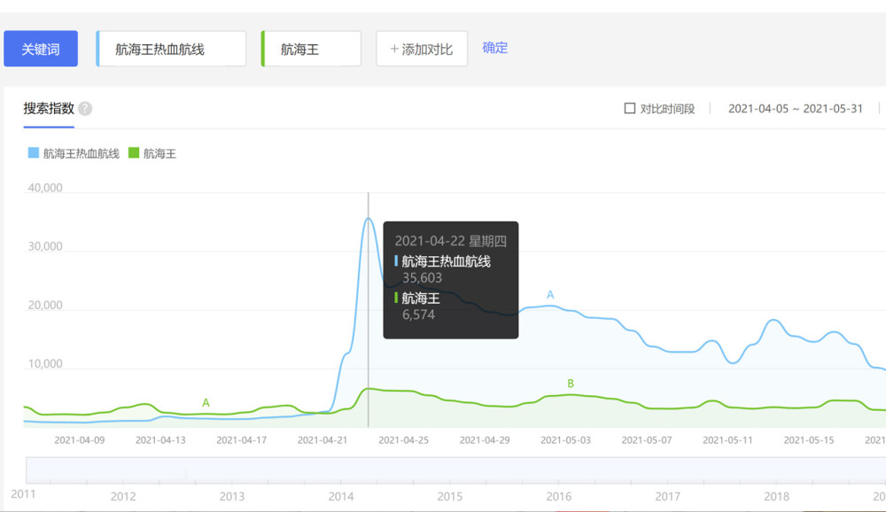The width and height of the screenshot is (886, 512).
Task: Click the 2014 label on timeline
Action: pyautogui.click(x=341, y=496)
